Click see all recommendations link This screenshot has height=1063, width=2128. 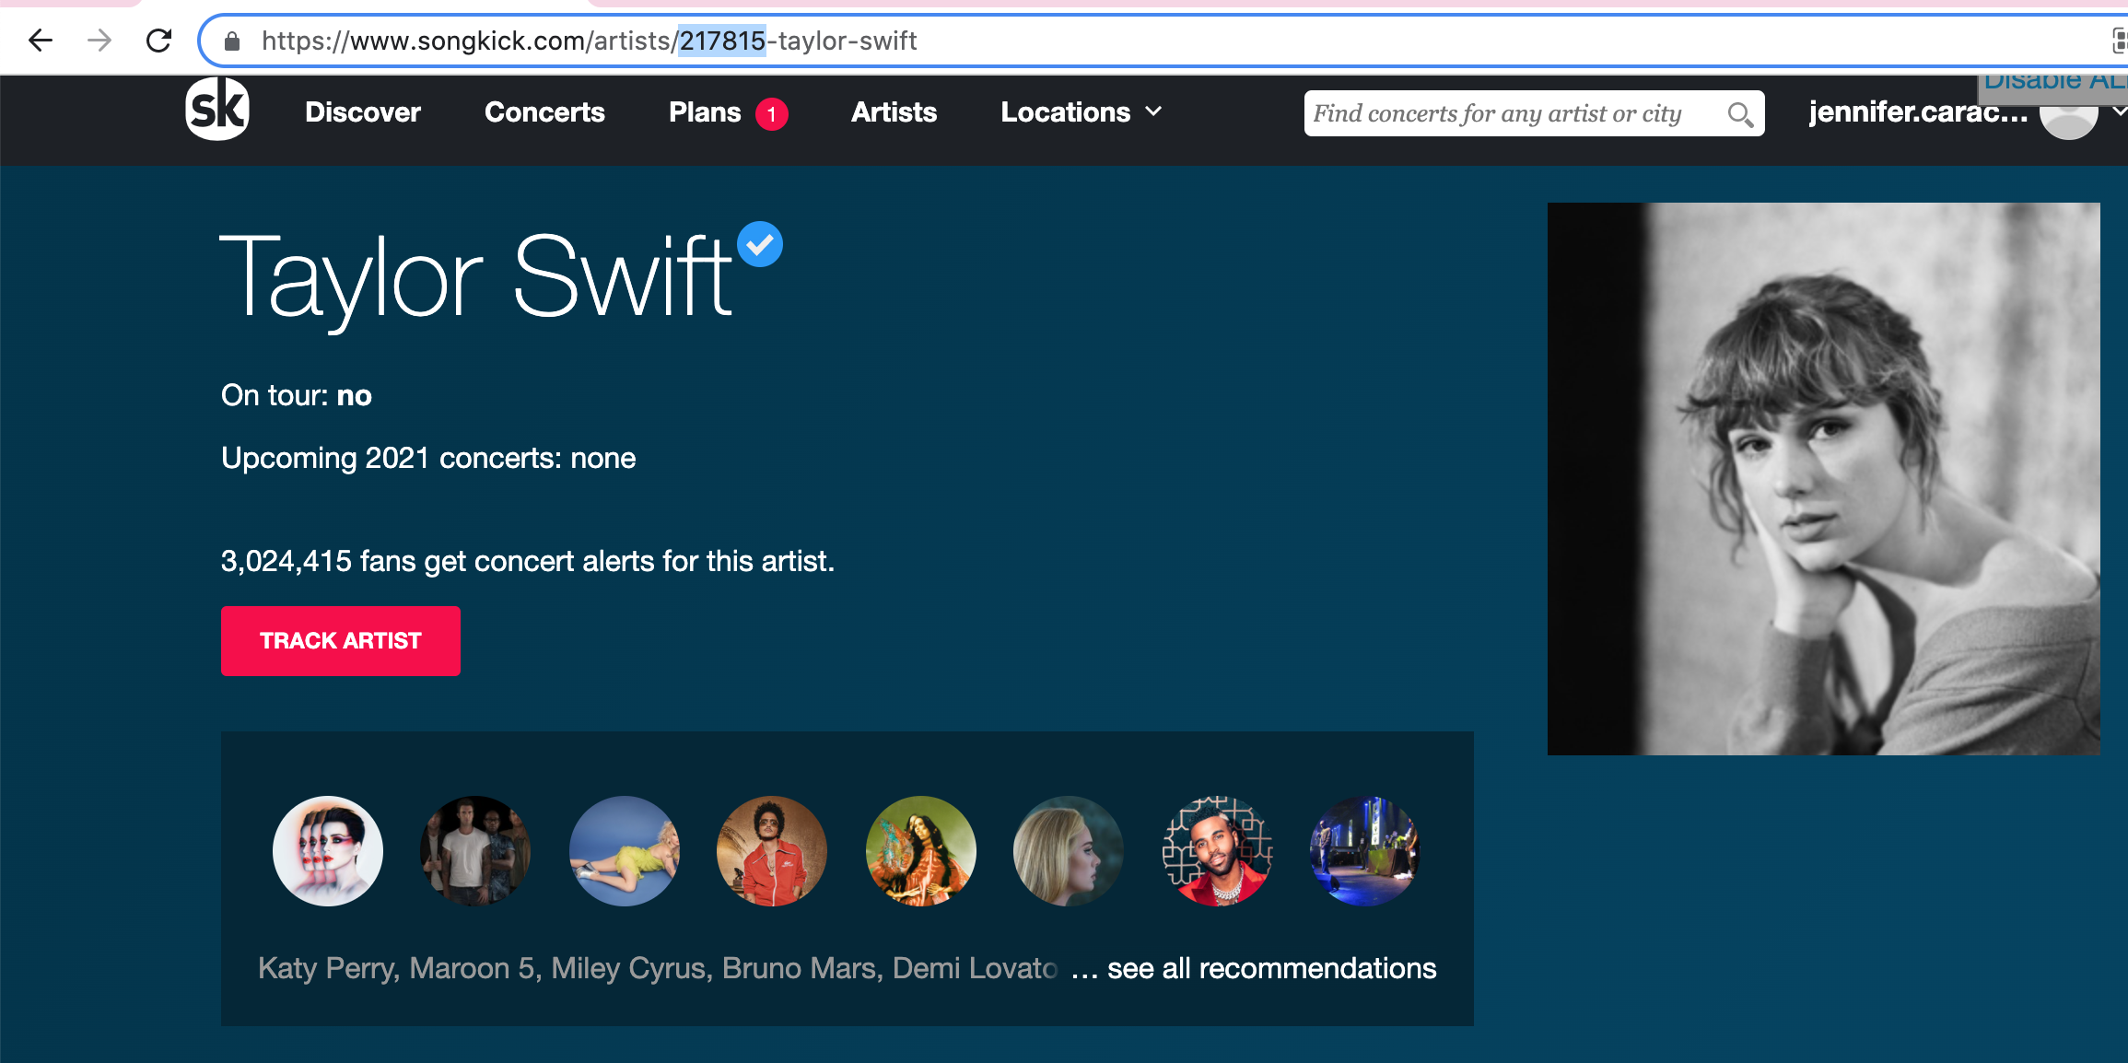[x=1271, y=968]
